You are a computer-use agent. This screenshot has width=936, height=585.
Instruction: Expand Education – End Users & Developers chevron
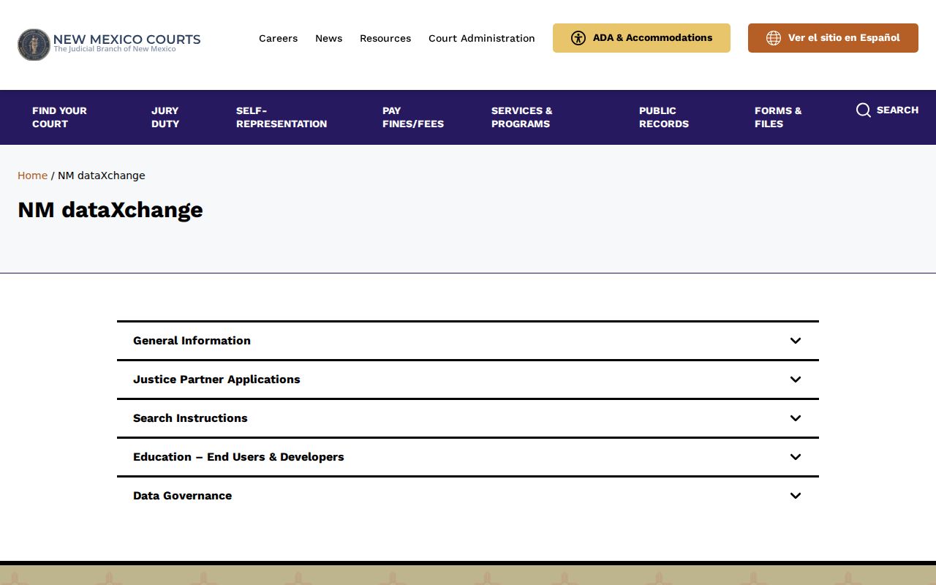click(x=796, y=457)
